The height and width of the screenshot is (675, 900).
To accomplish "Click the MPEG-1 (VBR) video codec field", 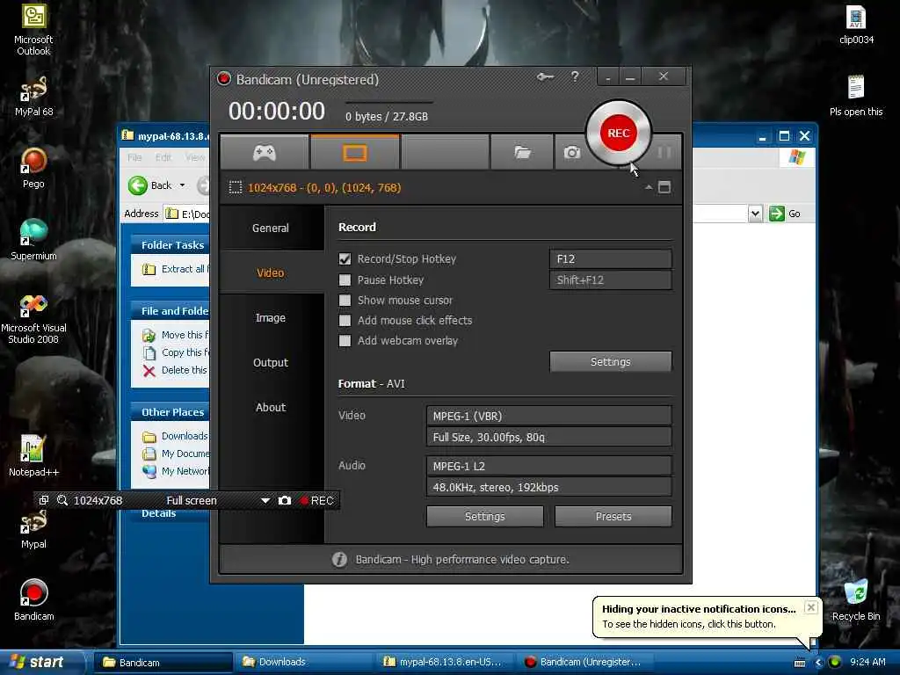I will pyautogui.click(x=548, y=416).
